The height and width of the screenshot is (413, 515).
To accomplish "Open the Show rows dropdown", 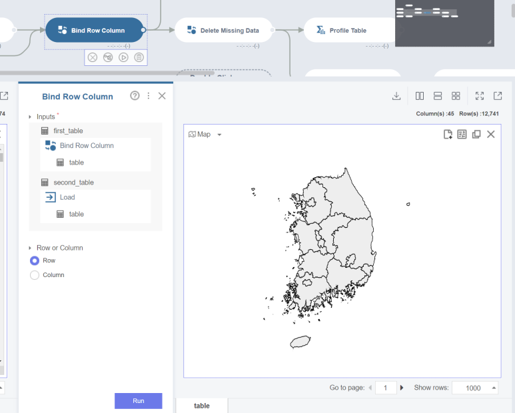I will coord(475,388).
